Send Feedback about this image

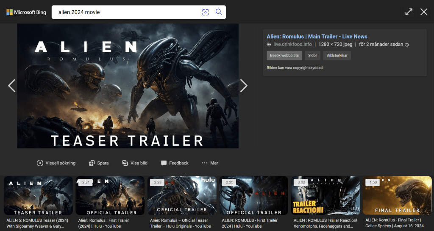175,163
